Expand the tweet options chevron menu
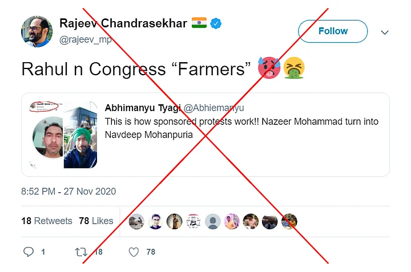This screenshot has height=272, width=411. 385,32
